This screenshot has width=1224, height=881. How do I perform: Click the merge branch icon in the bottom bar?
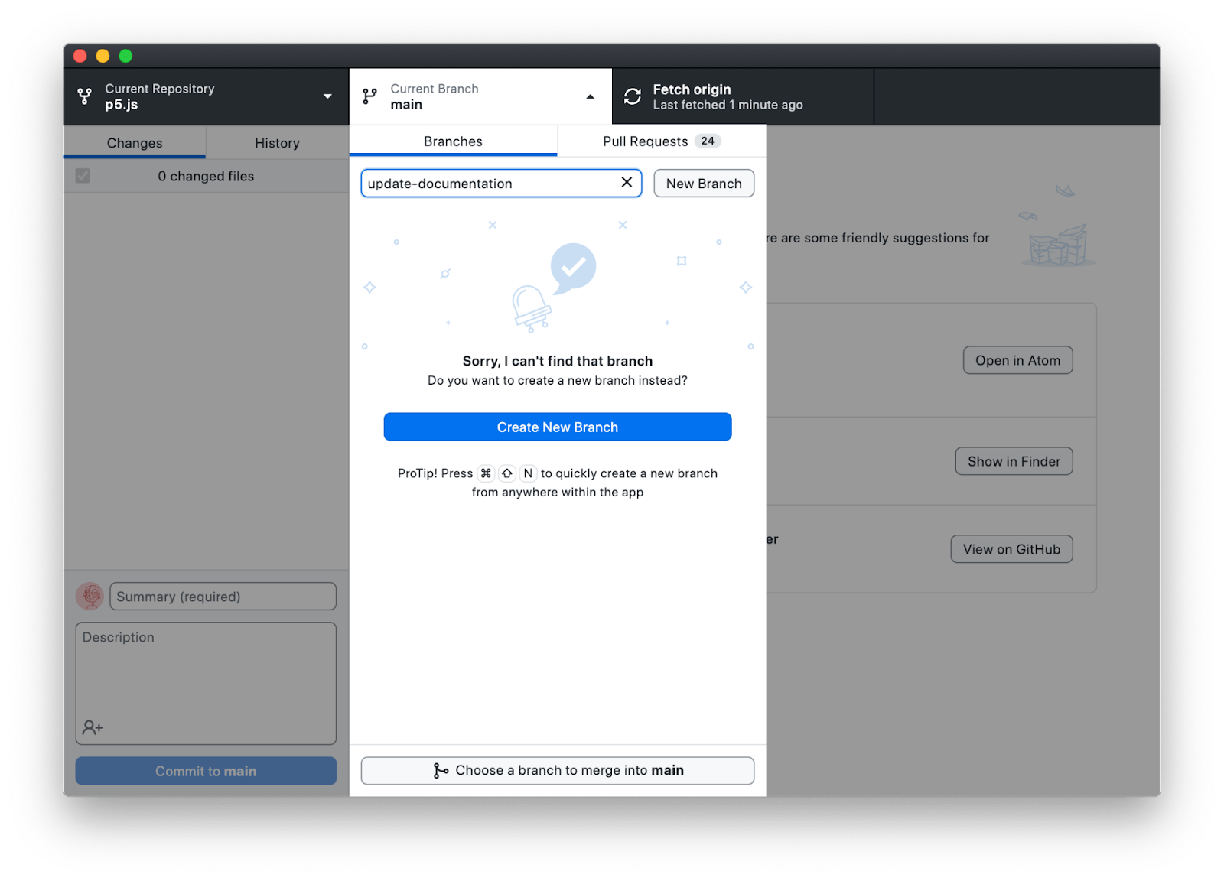(x=441, y=770)
